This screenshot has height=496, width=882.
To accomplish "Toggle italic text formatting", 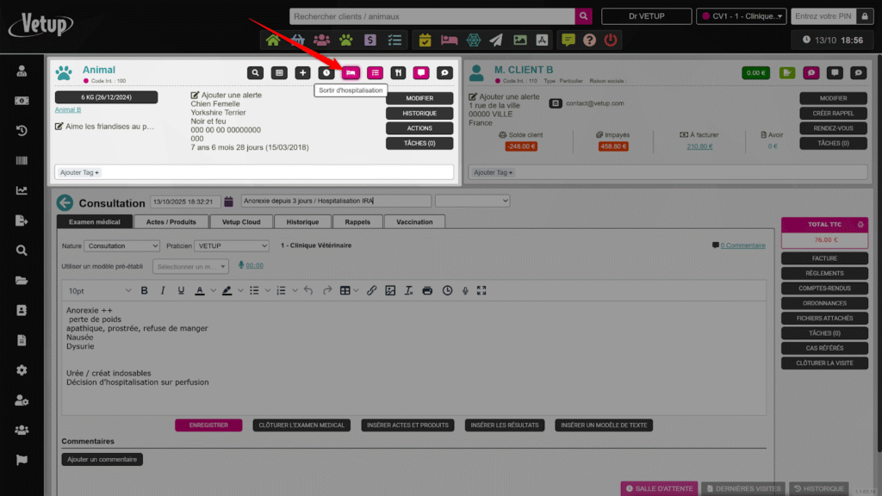I will coord(163,291).
